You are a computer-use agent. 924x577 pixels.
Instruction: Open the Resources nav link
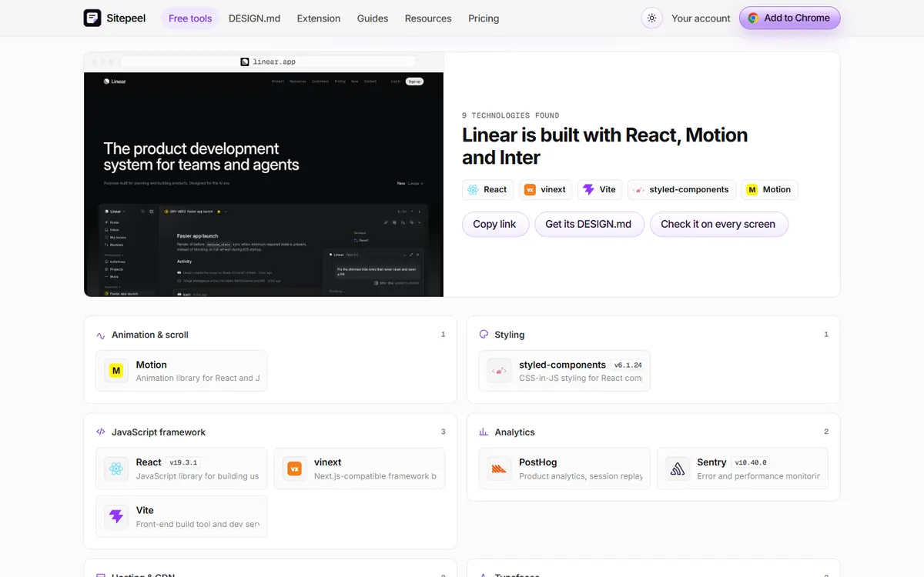(x=428, y=18)
